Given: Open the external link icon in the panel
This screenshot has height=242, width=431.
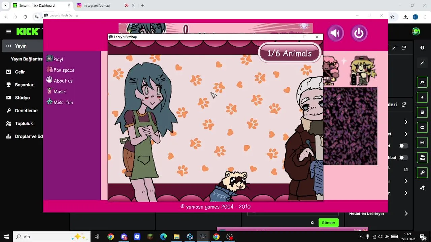Looking at the screenshot, I should [x=406, y=170].
